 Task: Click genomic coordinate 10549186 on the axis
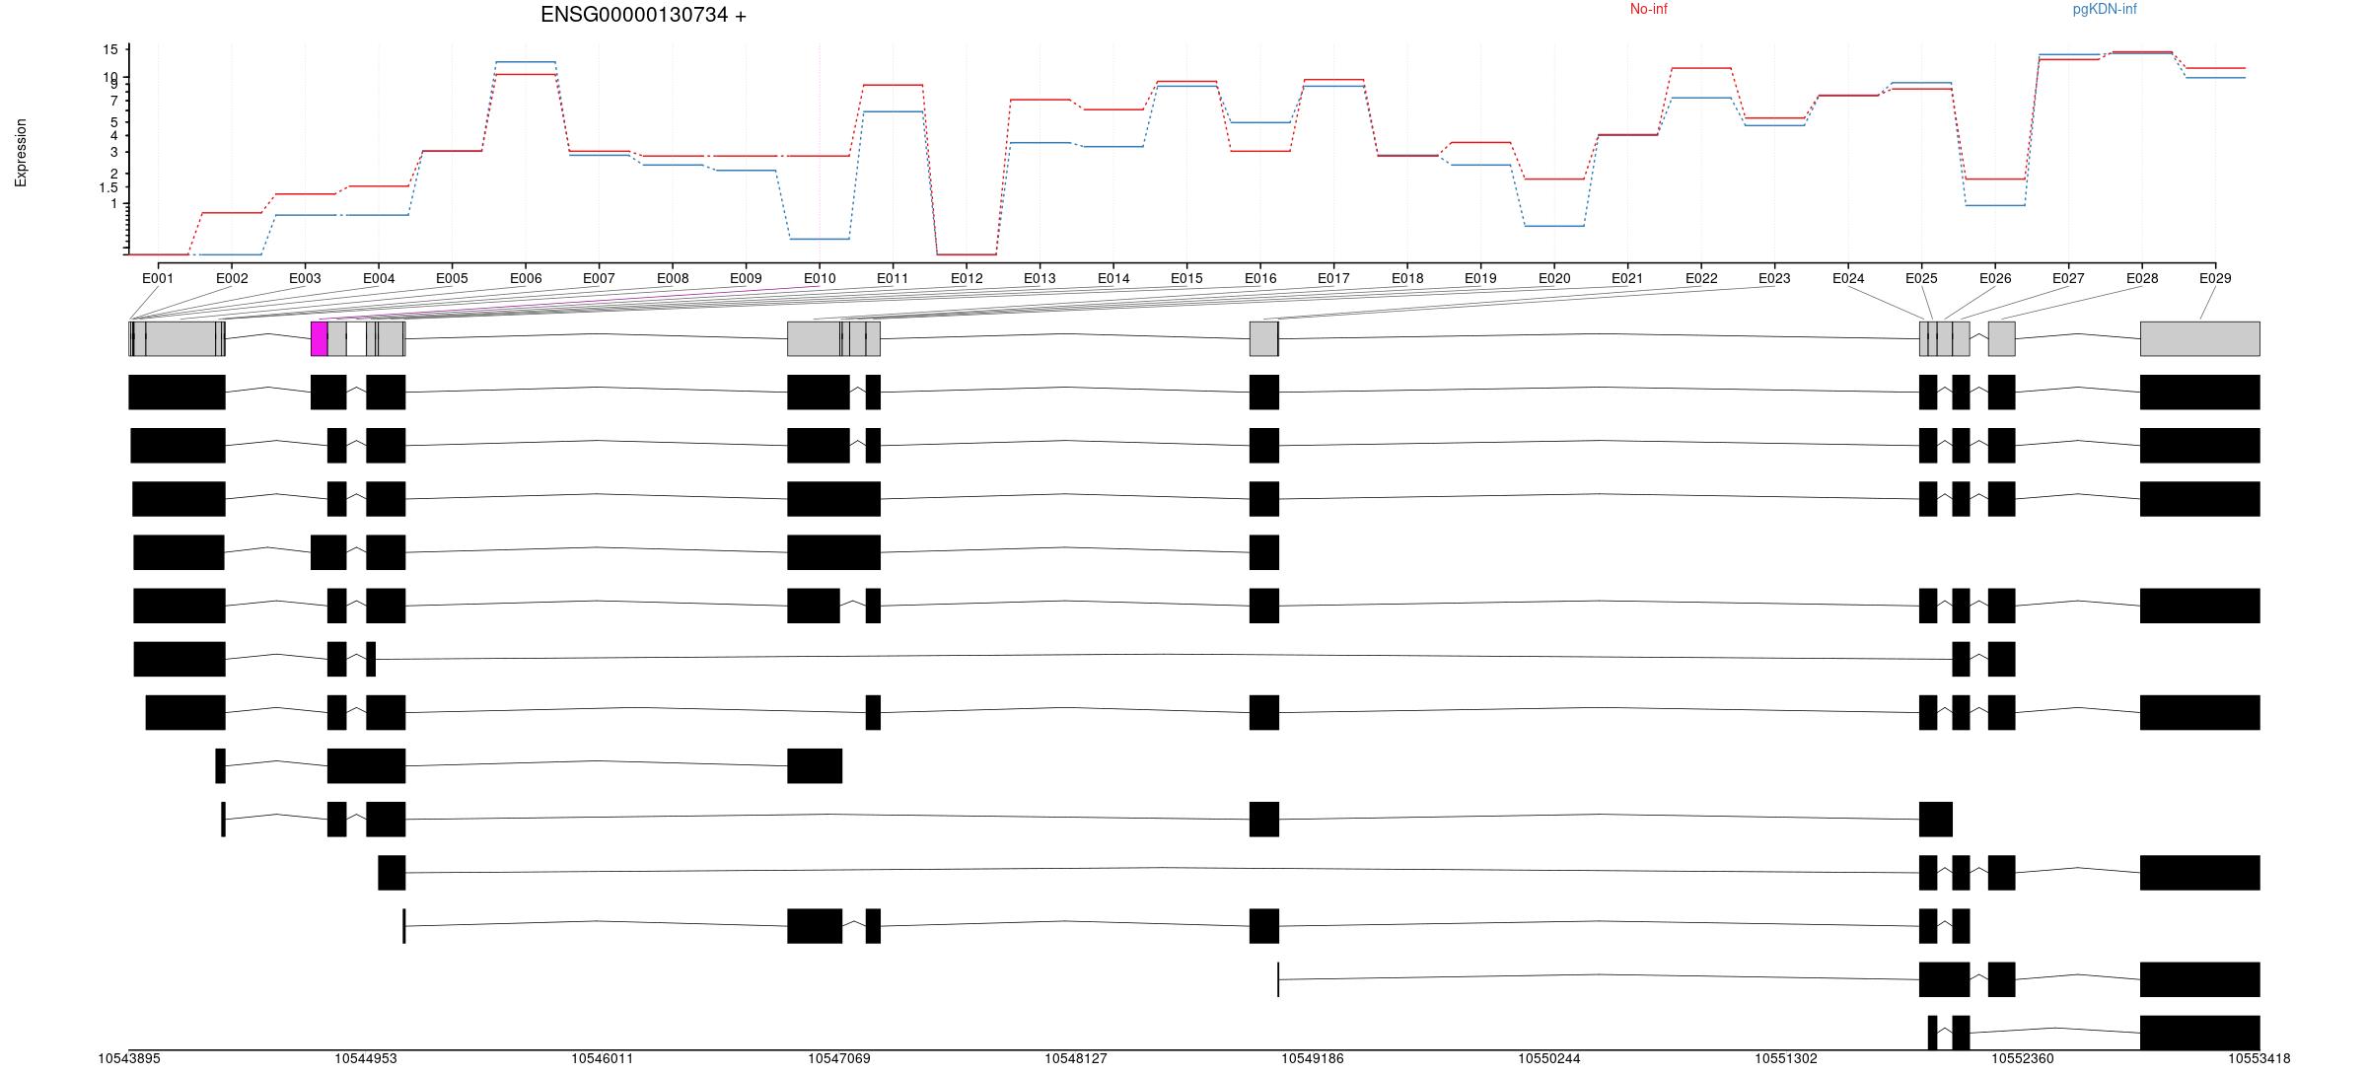pos(1313,1058)
